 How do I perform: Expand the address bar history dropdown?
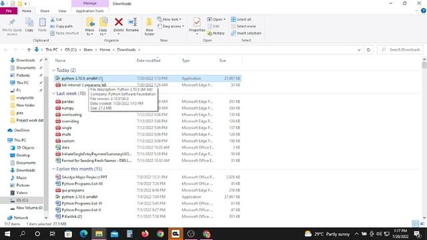(x=359, y=50)
